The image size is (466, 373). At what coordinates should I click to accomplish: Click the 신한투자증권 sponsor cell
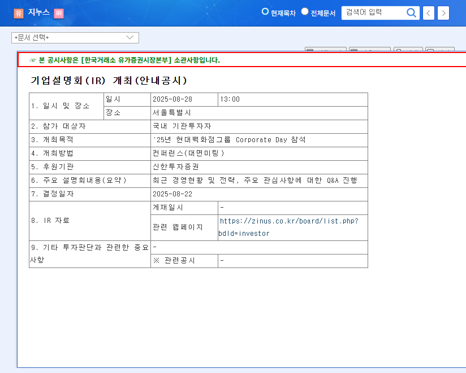(176, 167)
